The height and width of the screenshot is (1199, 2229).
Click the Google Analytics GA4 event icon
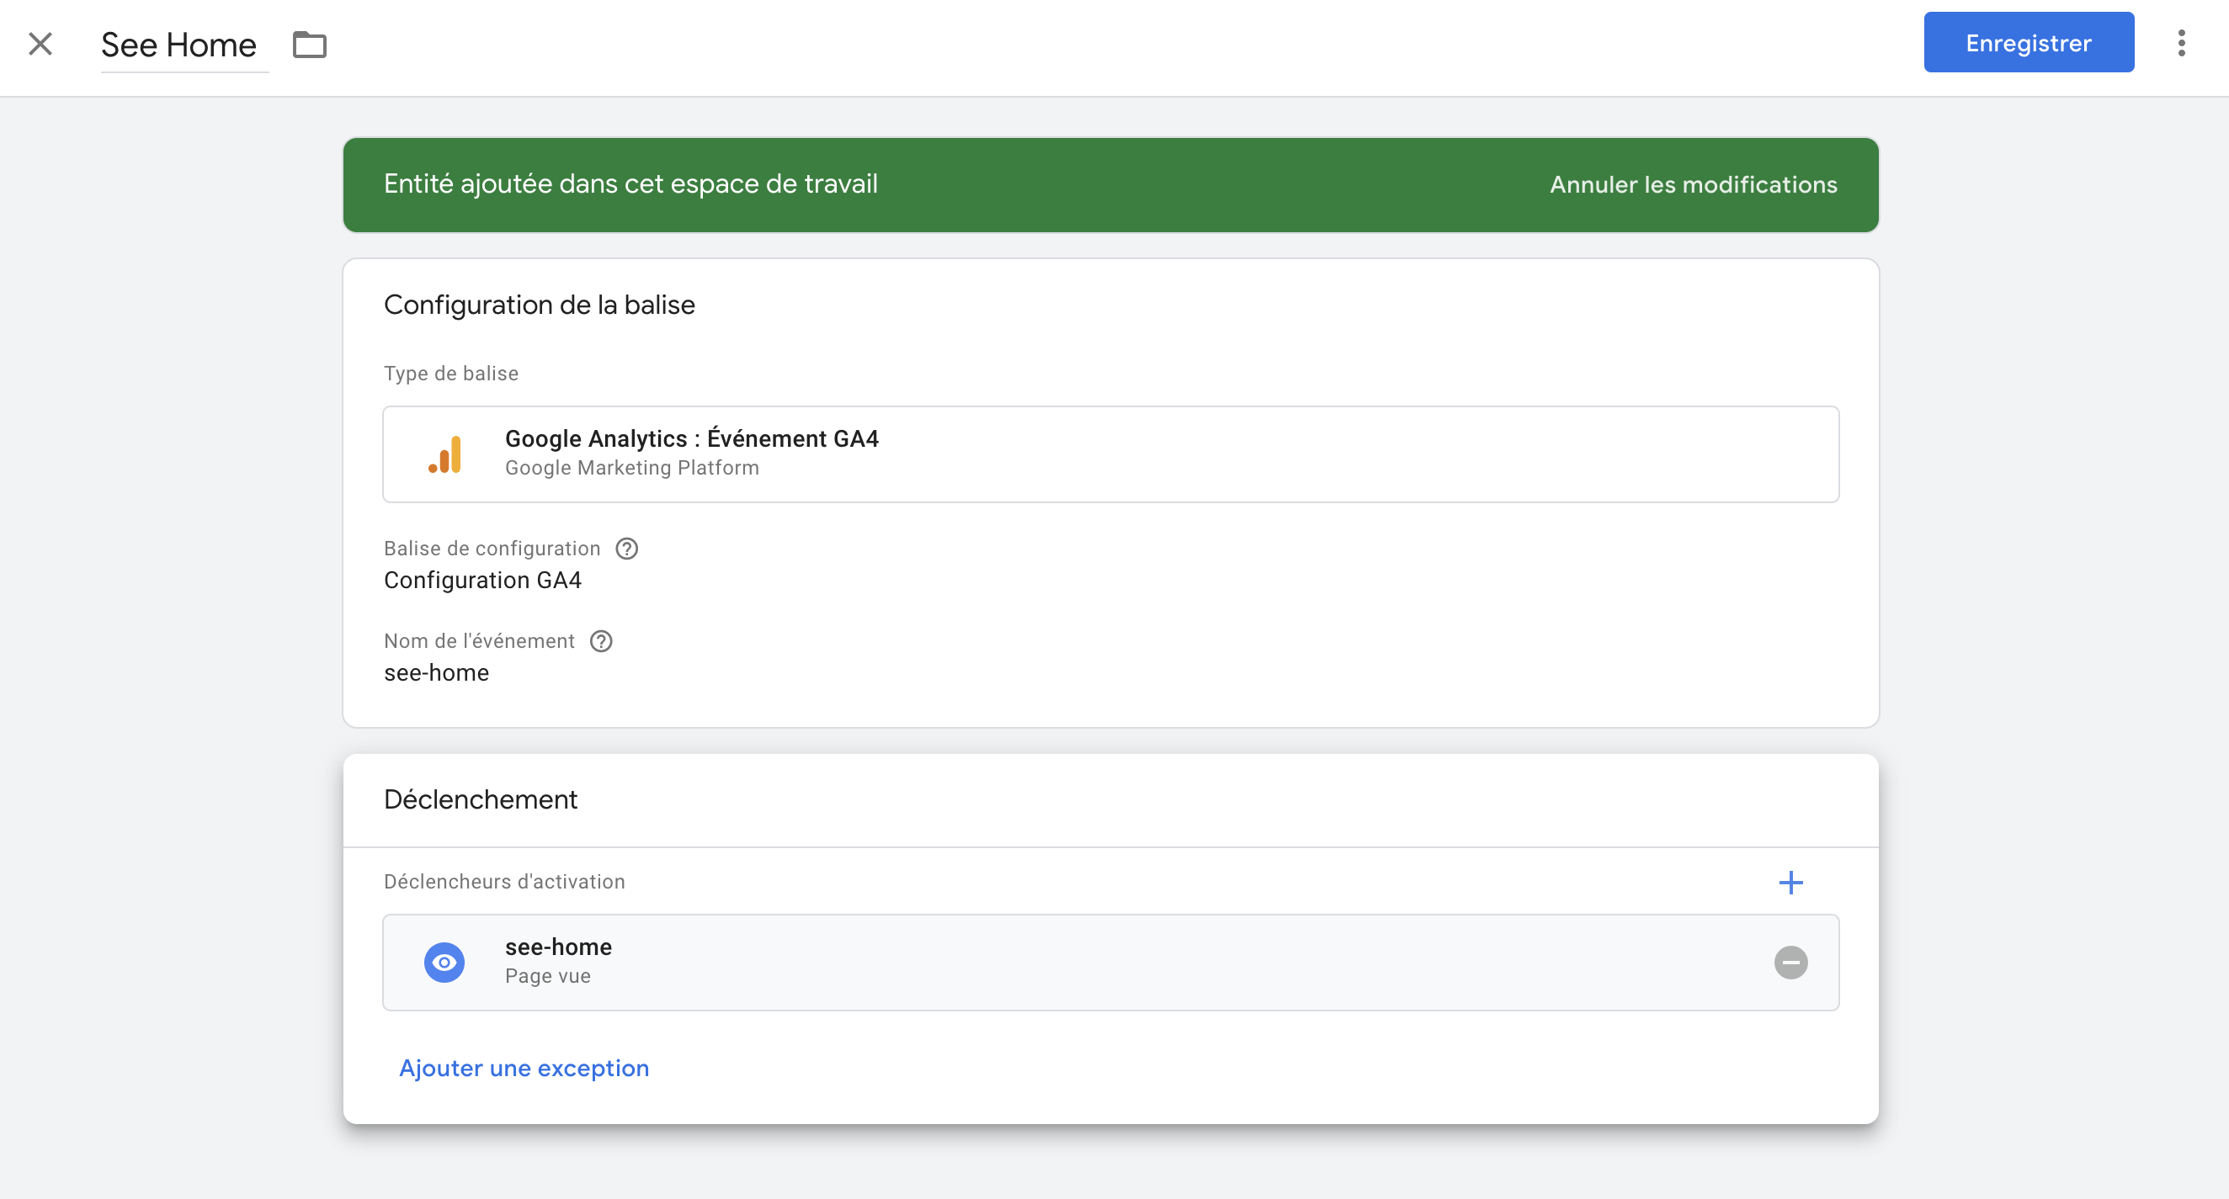click(444, 454)
